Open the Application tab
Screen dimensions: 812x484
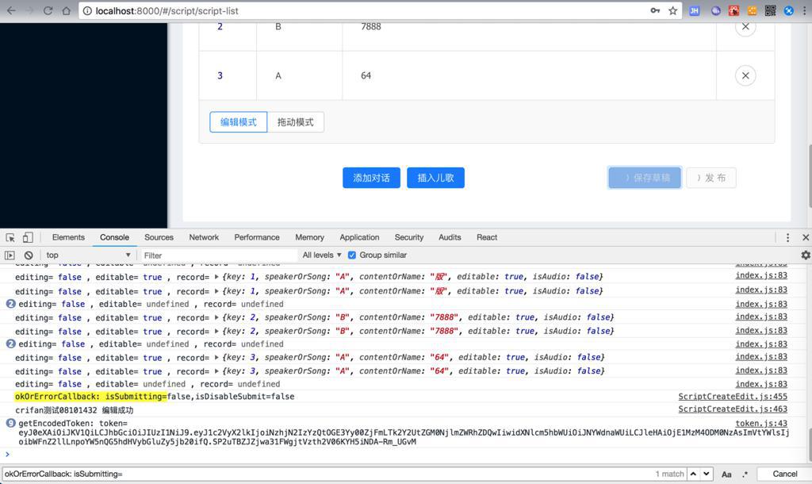[359, 237]
